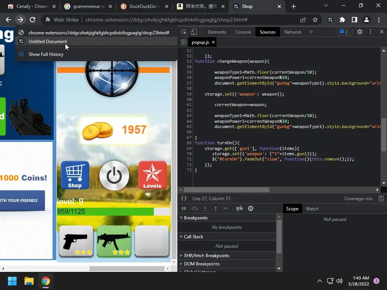Click the 1957 coins counter

113,130
